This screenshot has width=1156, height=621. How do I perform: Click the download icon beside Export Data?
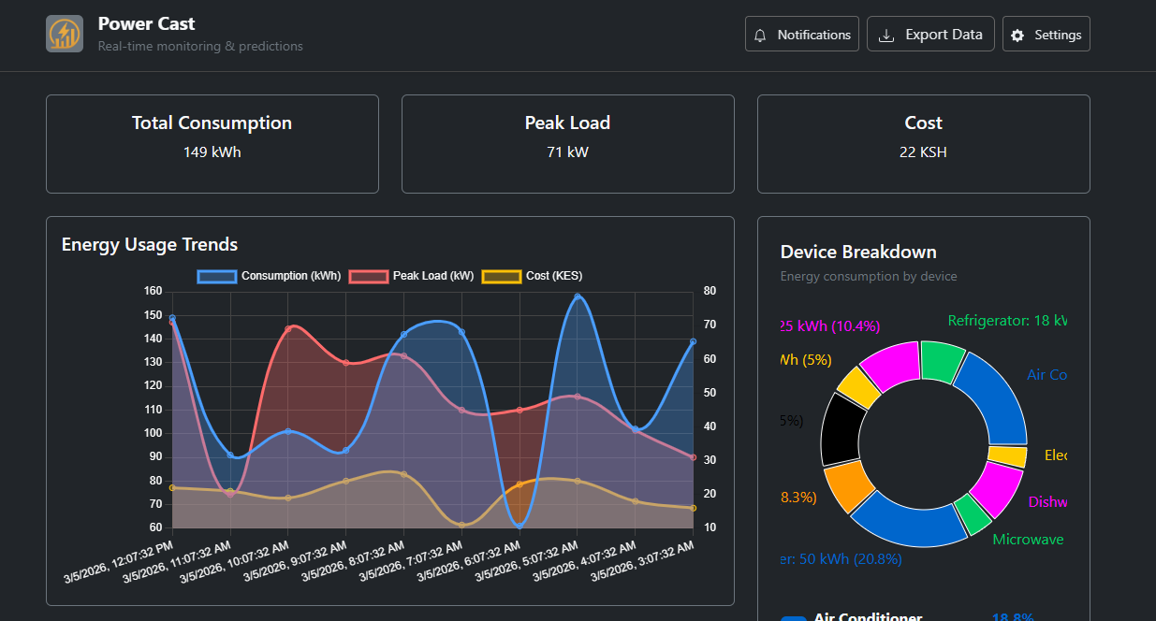(x=885, y=35)
